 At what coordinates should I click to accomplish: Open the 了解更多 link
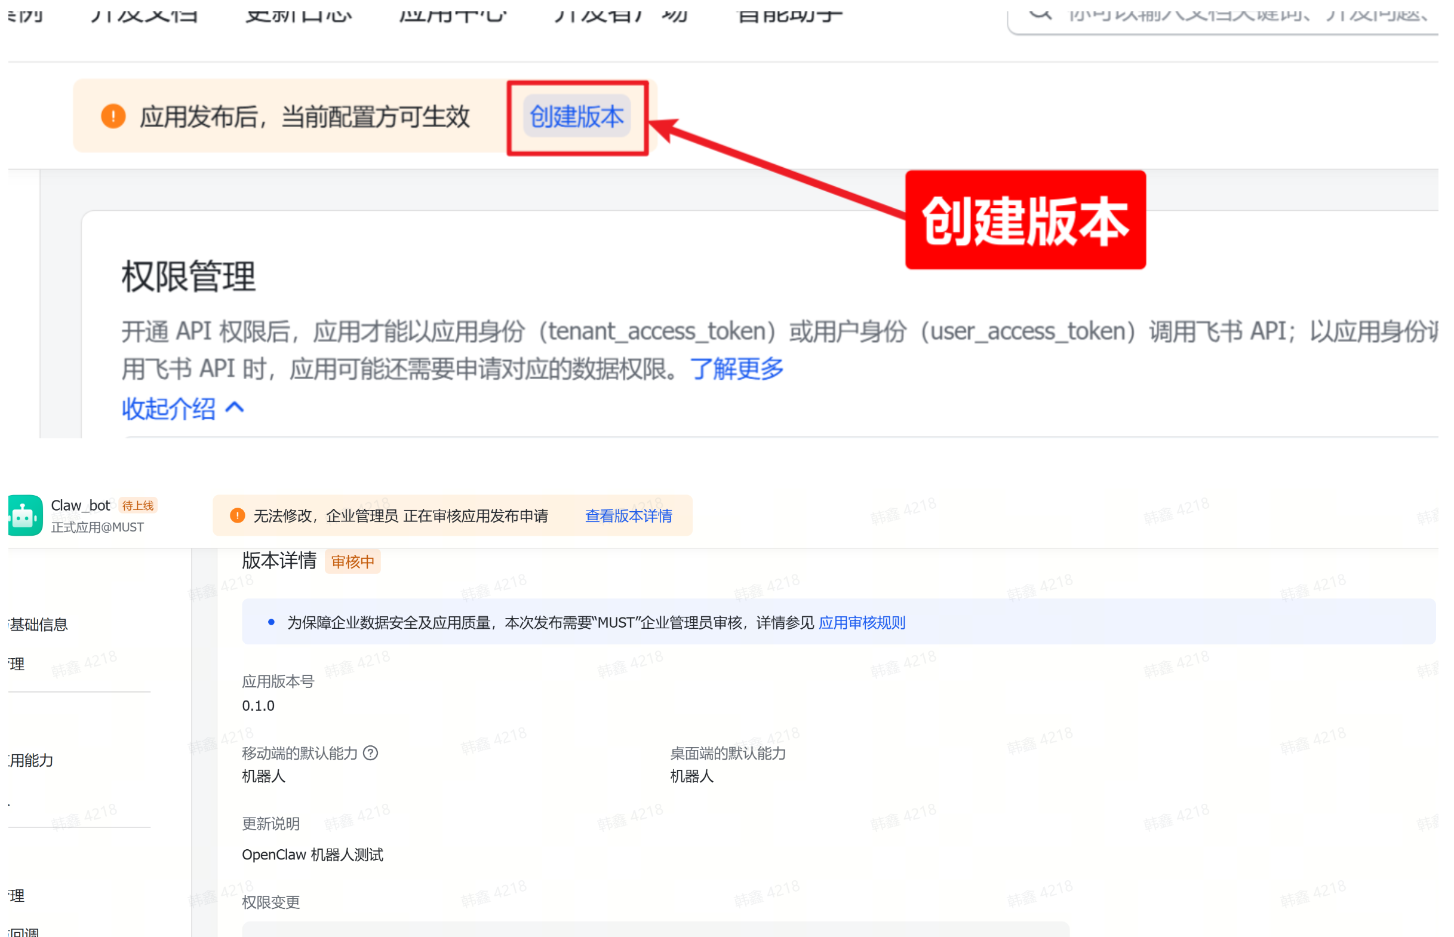coord(737,368)
